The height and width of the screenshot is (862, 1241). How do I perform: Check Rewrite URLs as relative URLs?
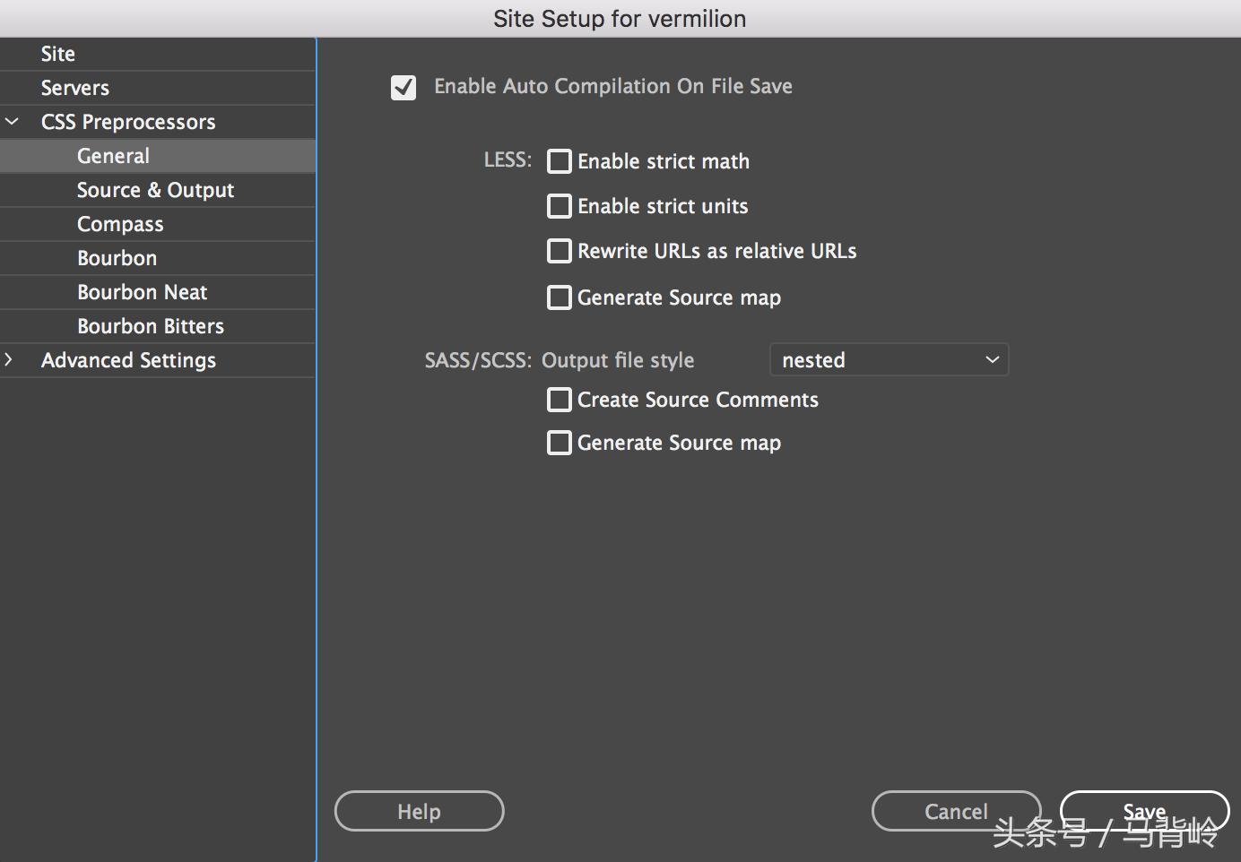[559, 251]
